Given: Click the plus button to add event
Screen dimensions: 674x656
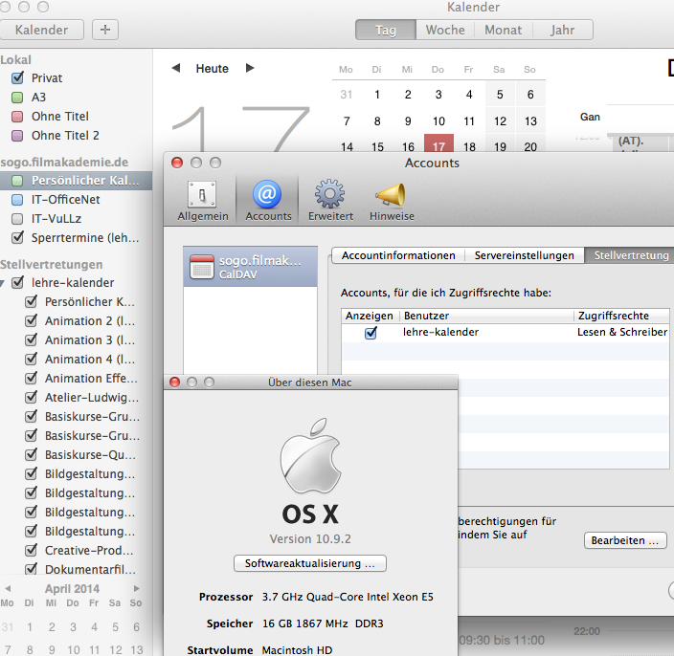Looking at the screenshot, I should coord(104,30).
